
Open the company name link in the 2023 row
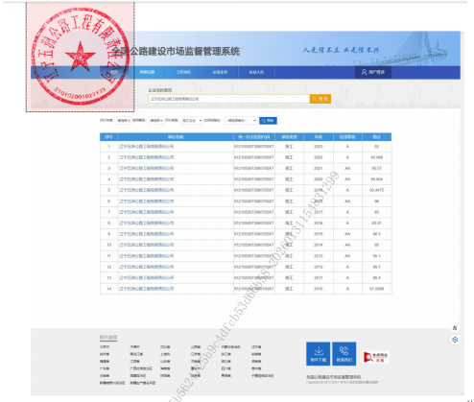point(147,147)
